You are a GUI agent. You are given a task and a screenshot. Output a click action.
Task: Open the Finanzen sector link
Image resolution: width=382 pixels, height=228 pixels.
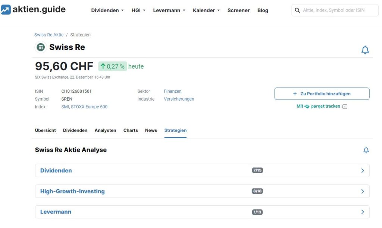[x=172, y=91]
